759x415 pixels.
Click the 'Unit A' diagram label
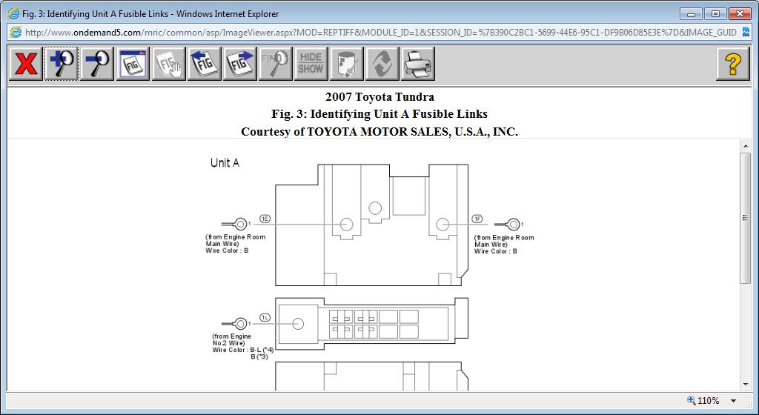[225, 163]
